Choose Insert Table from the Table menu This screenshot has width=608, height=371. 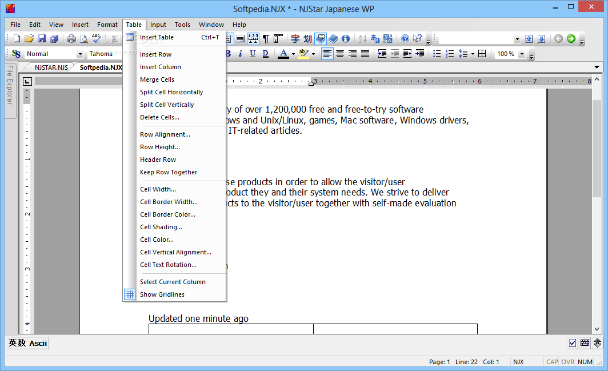pyautogui.click(x=174, y=37)
